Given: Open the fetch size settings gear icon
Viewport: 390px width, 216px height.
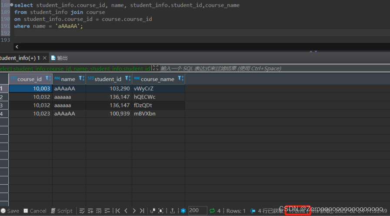Looking at the screenshot, I should pyautogui.click(x=183, y=211).
